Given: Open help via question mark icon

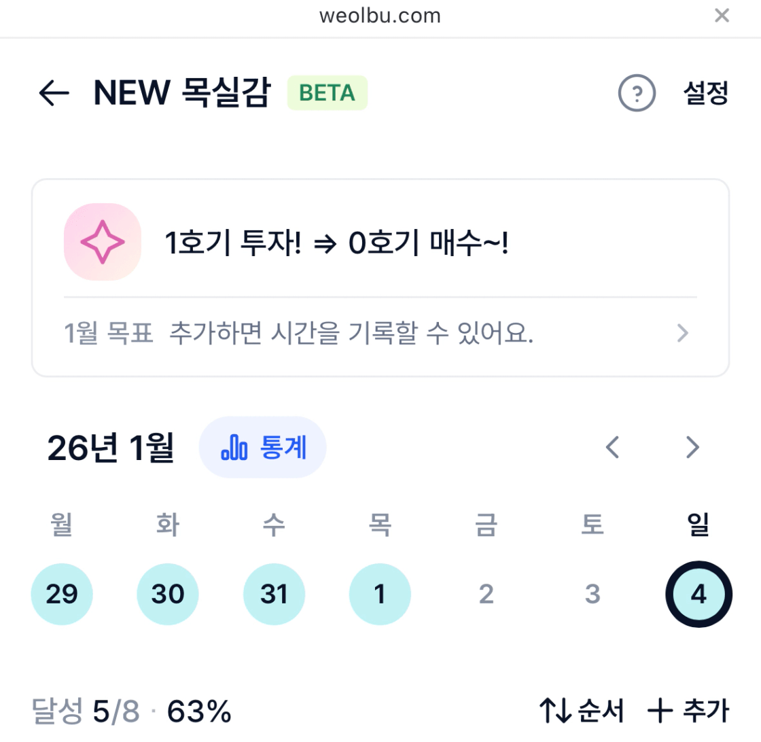Looking at the screenshot, I should [x=637, y=93].
